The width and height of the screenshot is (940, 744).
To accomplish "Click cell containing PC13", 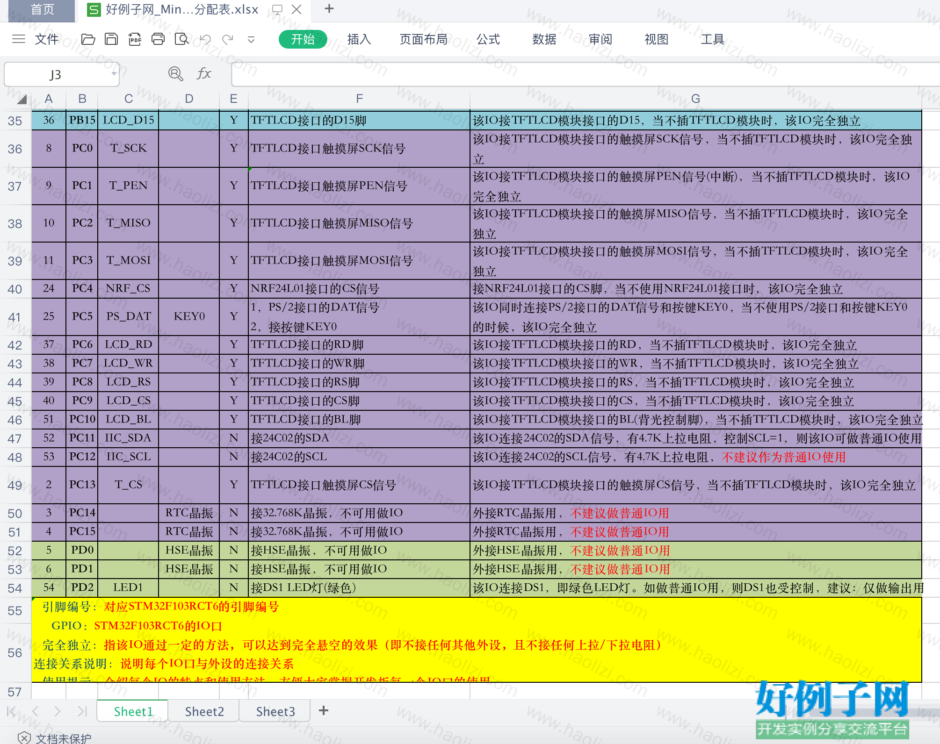I will click(x=82, y=485).
